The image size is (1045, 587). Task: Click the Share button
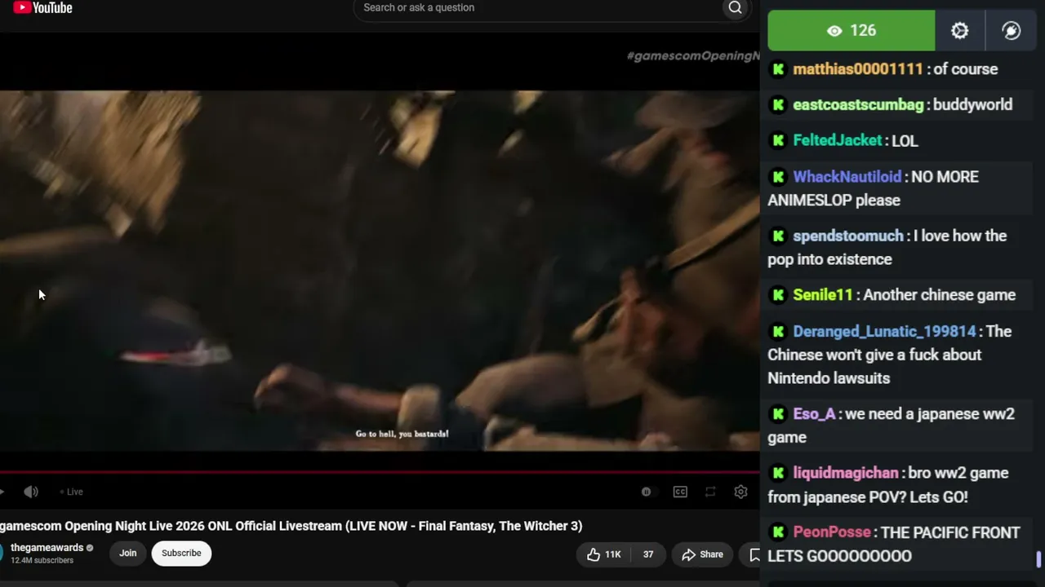(703, 554)
